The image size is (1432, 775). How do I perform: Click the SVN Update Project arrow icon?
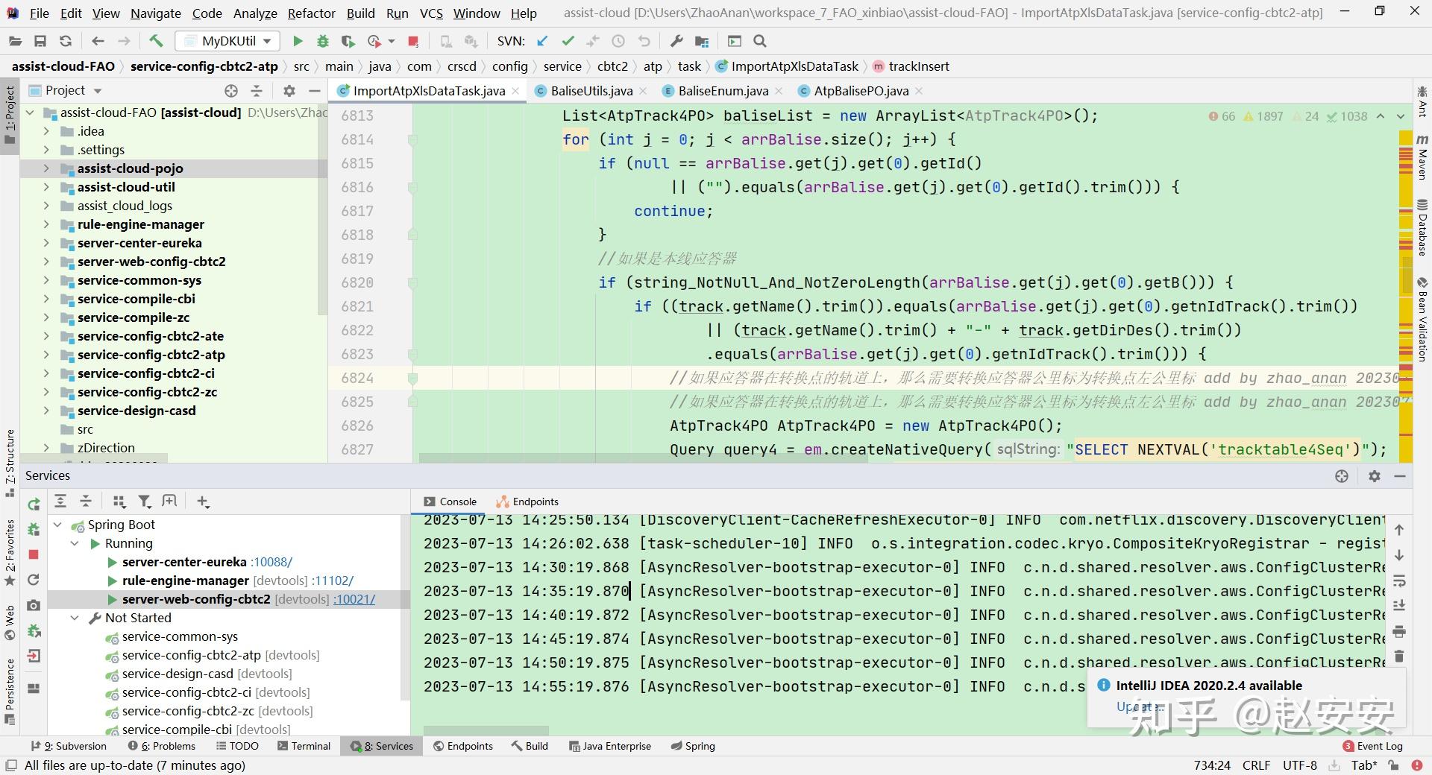pyautogui.click(x=542, y=42)
